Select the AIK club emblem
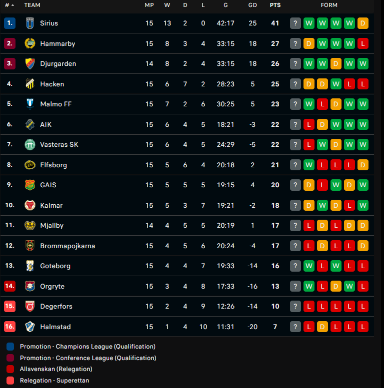 pos(30,124)
